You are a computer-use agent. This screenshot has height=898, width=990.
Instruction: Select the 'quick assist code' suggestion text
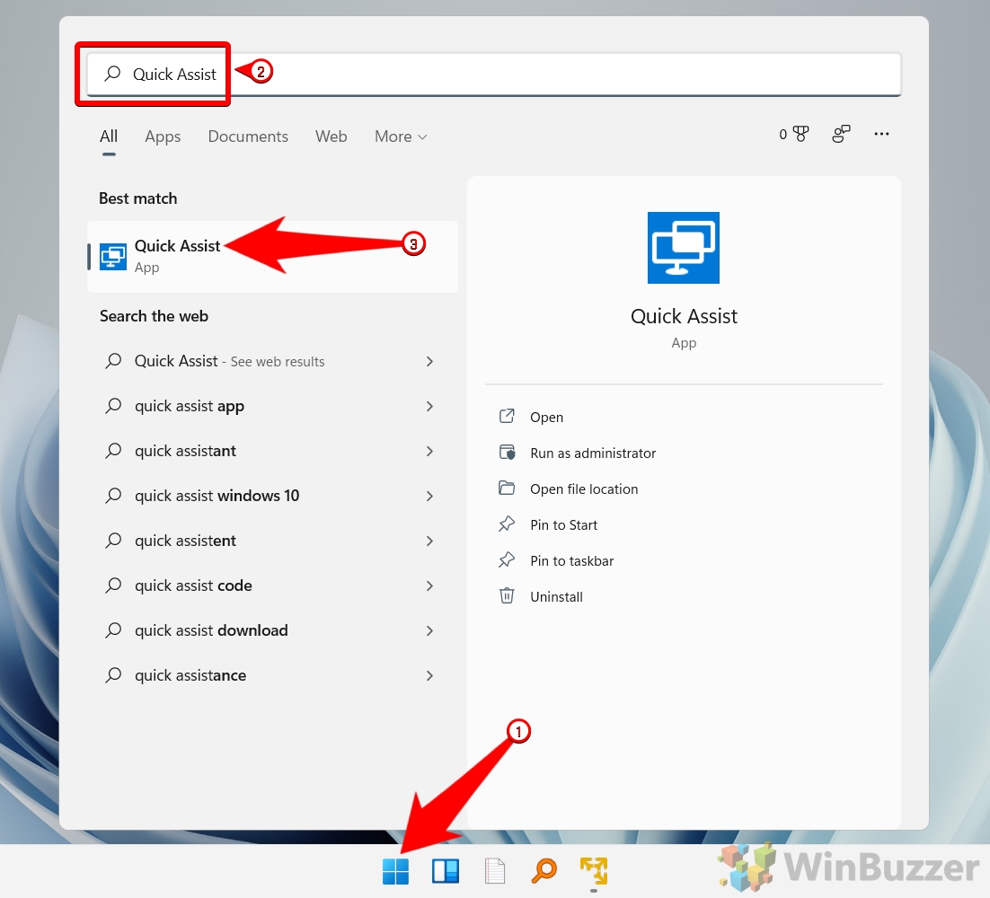(193, 585)
